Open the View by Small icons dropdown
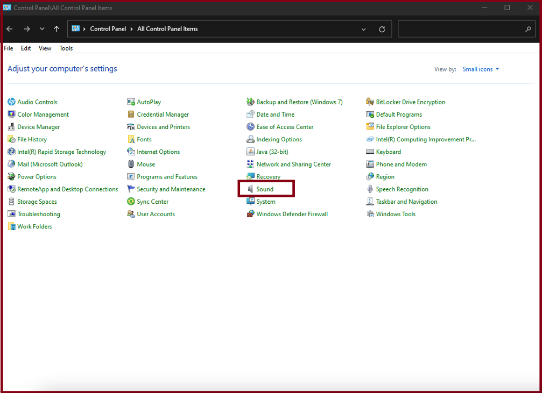Screen dimensions: 542x393 [481, 69]
